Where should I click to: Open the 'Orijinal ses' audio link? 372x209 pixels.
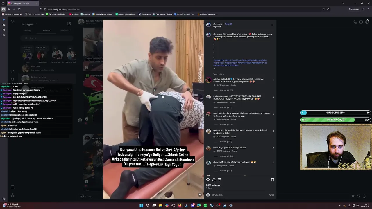pyautogui.click(x=217, y=26)
